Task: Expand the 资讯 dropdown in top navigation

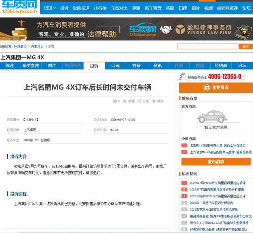Action: tap(50, 8)
